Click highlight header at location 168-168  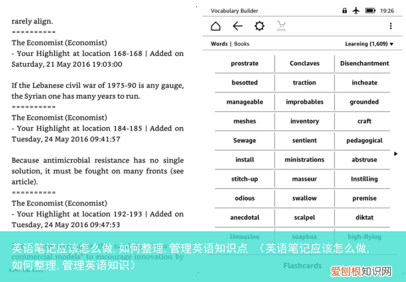coord(98,59)
